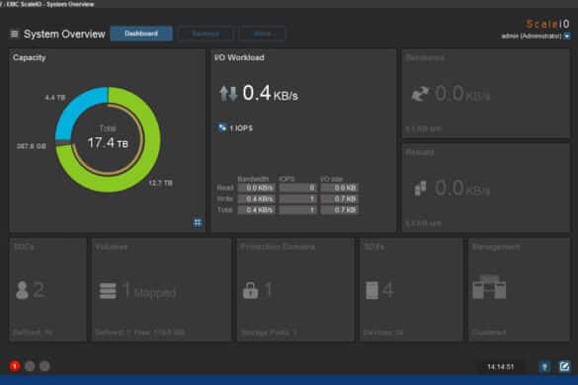Click the 1 Mapped volumes text
Image resolution: width=578 pixels, height=385 pixels.
click(148, 291)
